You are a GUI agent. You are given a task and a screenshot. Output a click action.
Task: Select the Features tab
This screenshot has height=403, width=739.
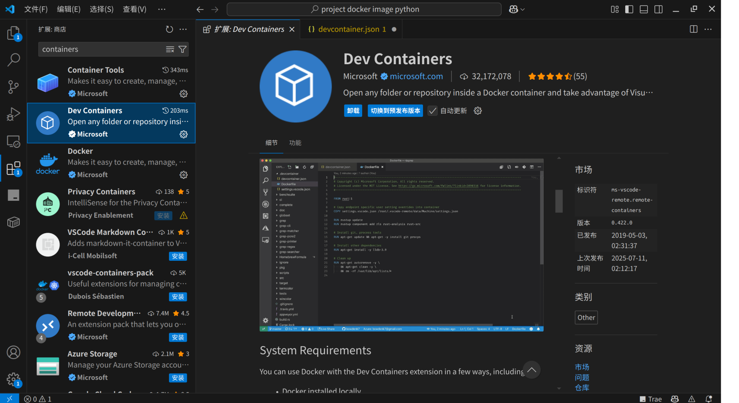pyautogui.click(x=295, y=143)
